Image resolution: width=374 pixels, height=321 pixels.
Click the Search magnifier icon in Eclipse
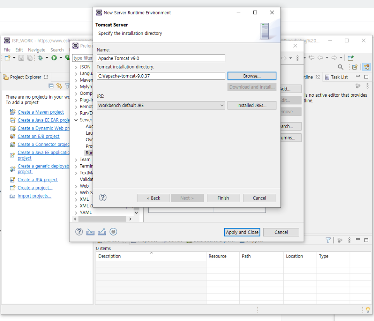340,67
